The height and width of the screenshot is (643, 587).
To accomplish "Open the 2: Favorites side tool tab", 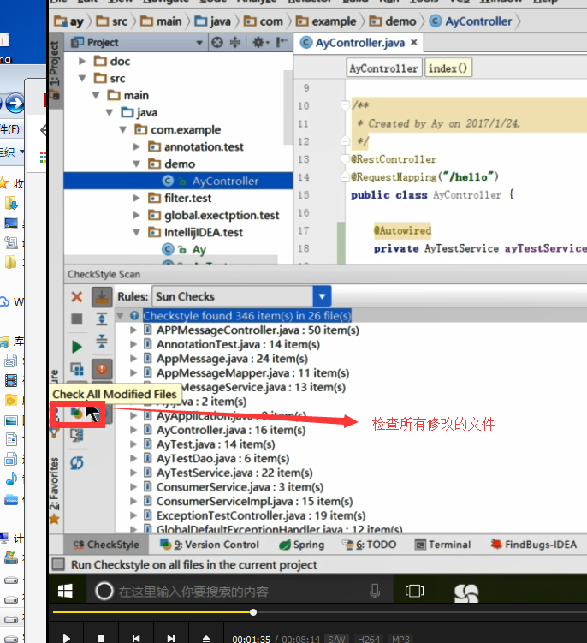I will click(x=54, y=491).
